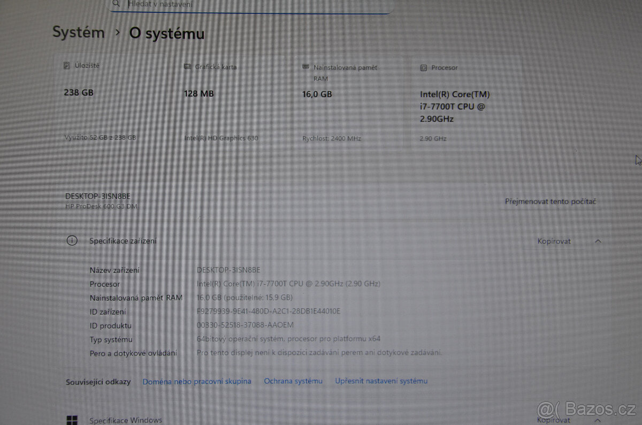The width and height of the screenshot is (642, 425).
Task: Open Doména nebo pracovní skupina link
Action: click(x=197, y=381)
